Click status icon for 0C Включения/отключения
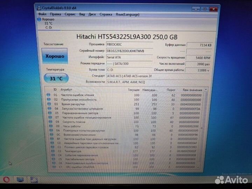Viewport: 252px width, 189px height. tap(51, 134)
